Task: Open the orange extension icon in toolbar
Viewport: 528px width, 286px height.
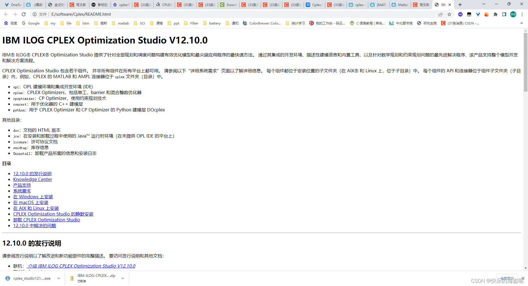Action: 487,14
